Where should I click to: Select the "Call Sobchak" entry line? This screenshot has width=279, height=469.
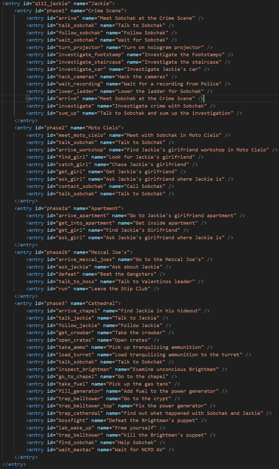pos(100,186)
